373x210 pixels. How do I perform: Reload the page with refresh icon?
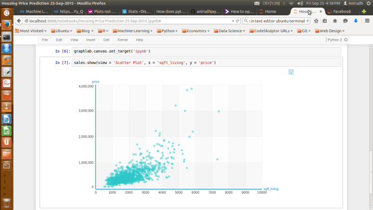237,21
